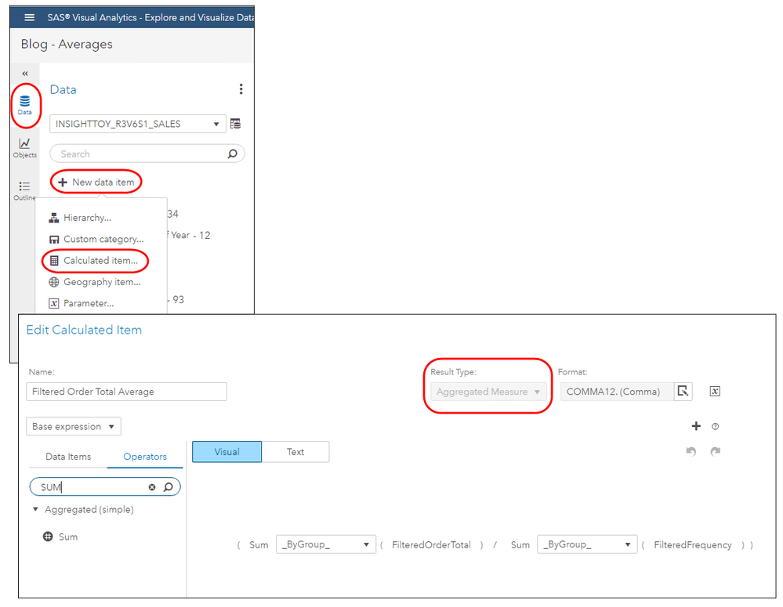Choose Custom category... from the menu
Image resolution: width=783 pixels, height=607 pixels.
point(96,239)
